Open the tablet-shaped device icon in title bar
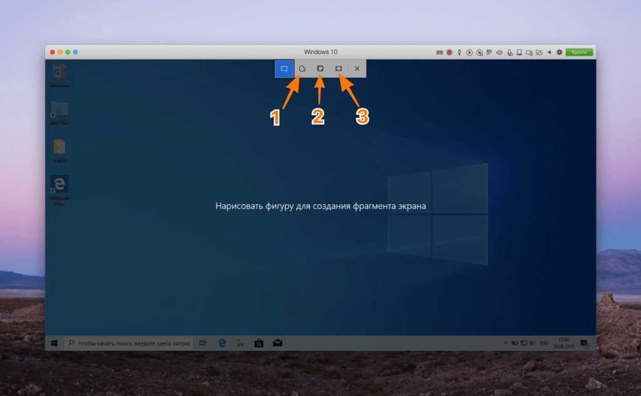Image resolution: width=641 pixels, height=396 pixels. point(519,53)
